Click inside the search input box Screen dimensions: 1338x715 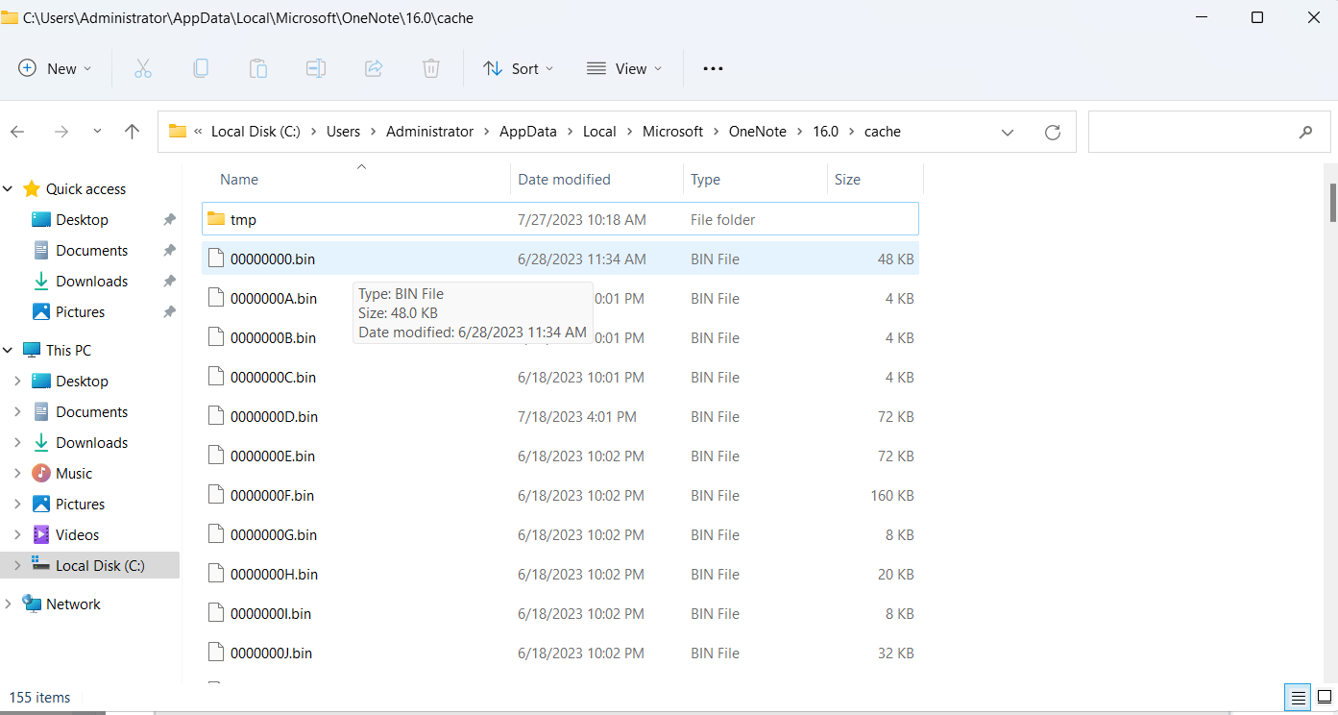(1191, 132)
